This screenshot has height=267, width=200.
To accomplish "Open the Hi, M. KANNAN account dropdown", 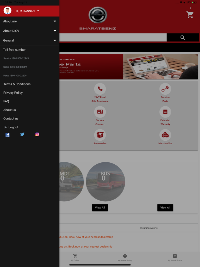I will point(27,11).
